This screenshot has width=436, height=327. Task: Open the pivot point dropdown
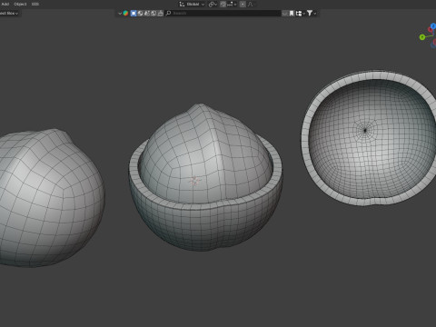point(213,5)
